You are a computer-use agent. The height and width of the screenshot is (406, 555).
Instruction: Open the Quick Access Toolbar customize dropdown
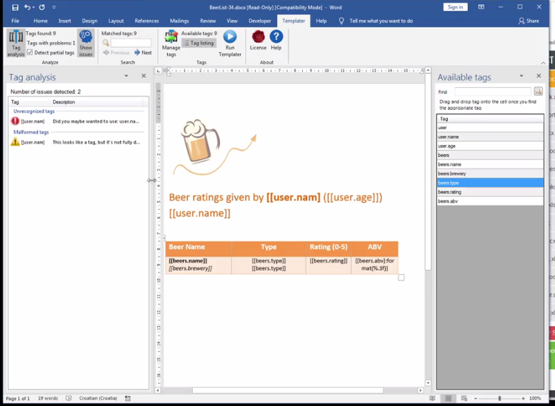[55, 7]
